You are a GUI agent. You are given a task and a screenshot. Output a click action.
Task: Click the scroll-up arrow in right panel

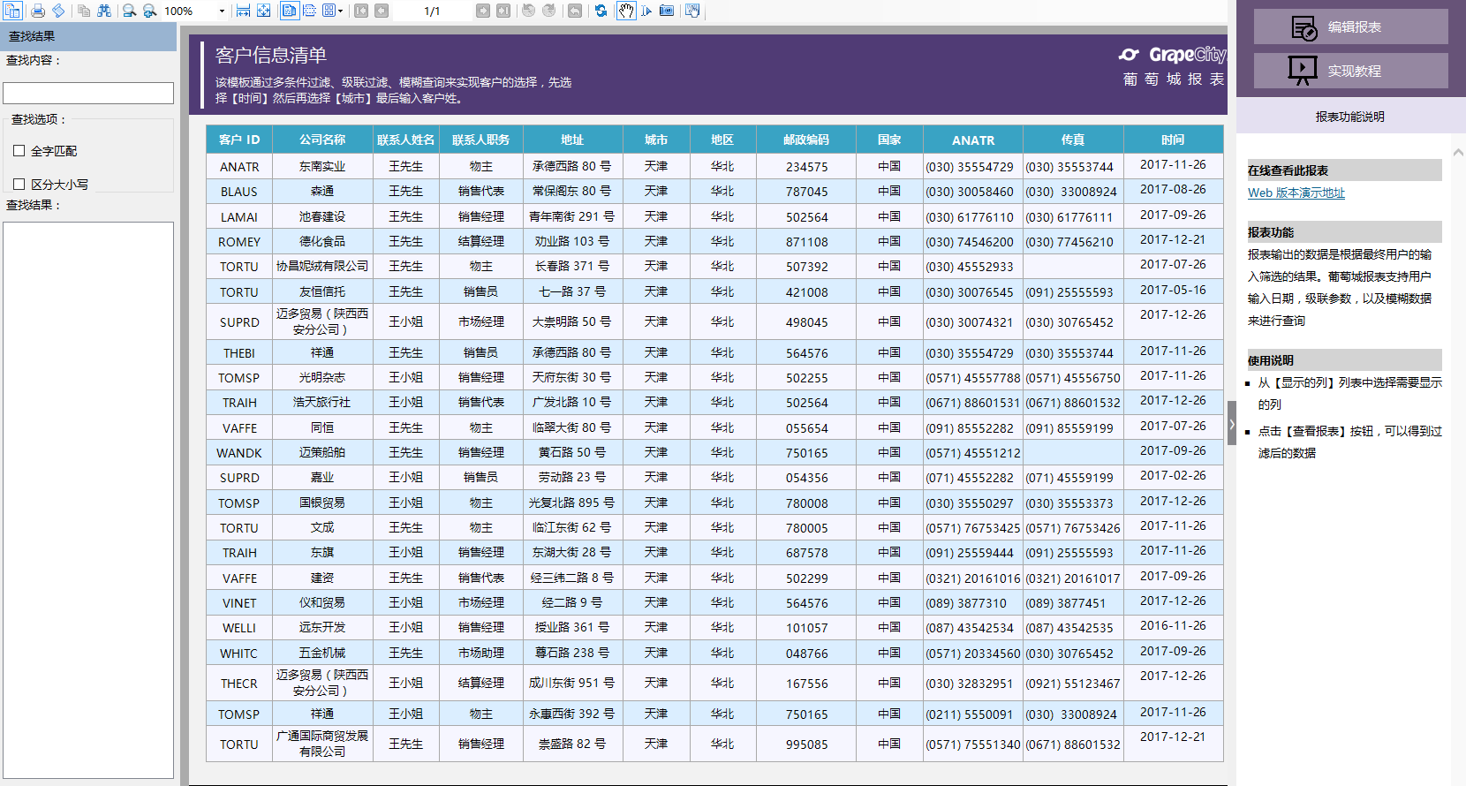(1458, 153)
